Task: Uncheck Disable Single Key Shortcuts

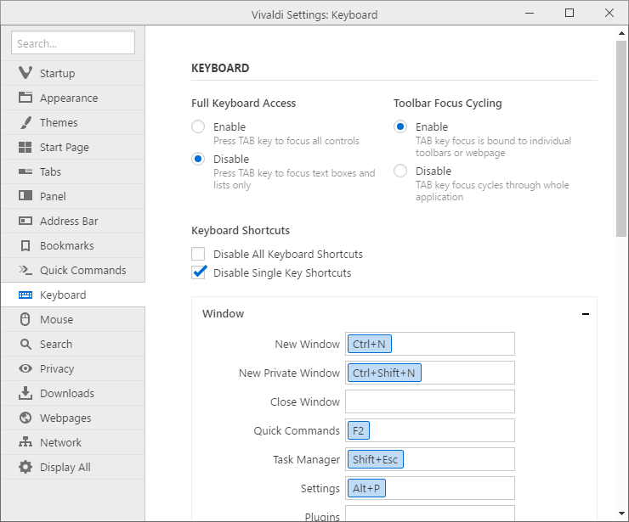Action: coord(199,272)
